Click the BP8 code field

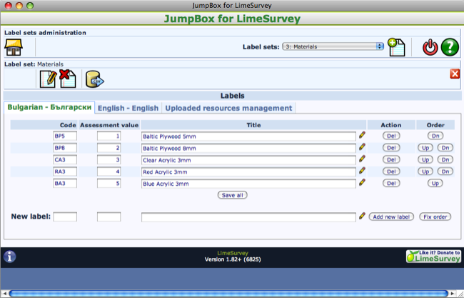pos(65,148)
